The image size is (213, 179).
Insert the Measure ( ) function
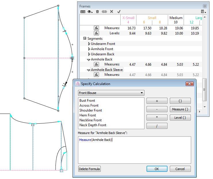180,109
